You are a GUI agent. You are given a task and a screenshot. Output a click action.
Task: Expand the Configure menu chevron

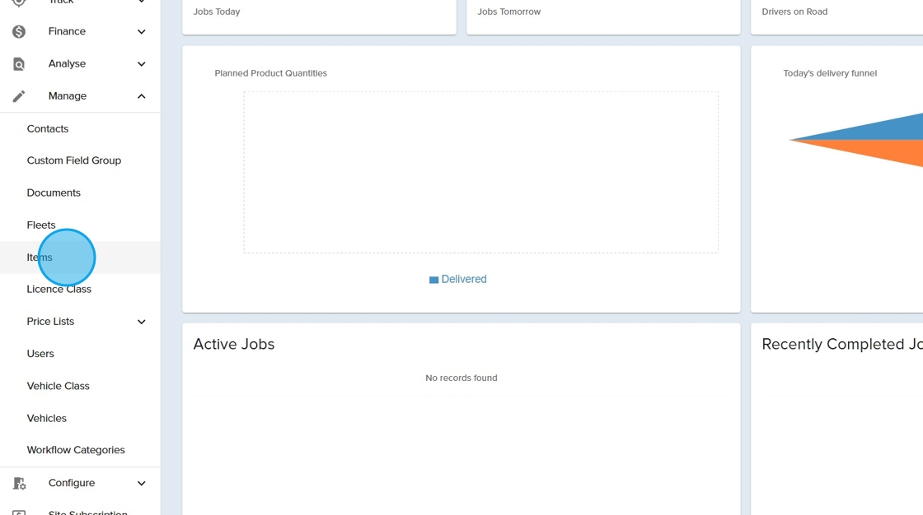141,483
